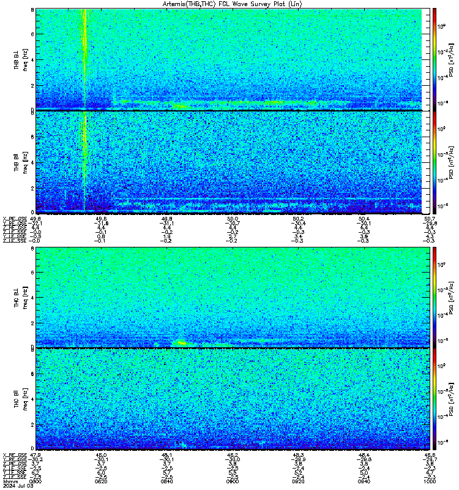Click the THC X_RE_GSE value '48.5'
This screenshot has width=459, height=490.
point(430,455)
